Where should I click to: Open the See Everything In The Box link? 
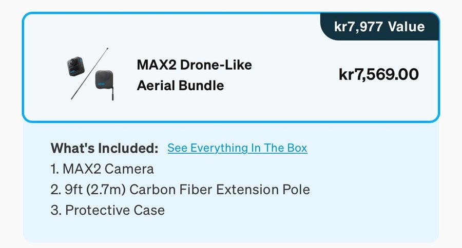point(237,148)
